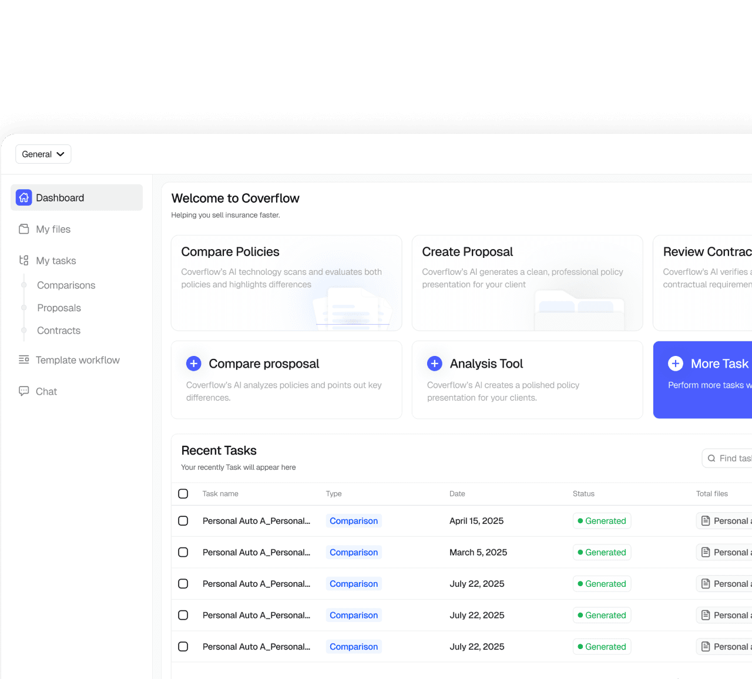Open the Review Contract card
Viewport: 752px width, 679px height.
point(703,283)
